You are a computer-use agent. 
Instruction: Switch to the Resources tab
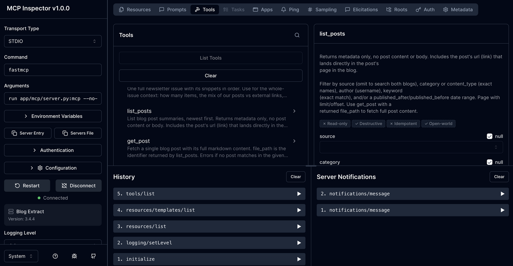point(135,10)
